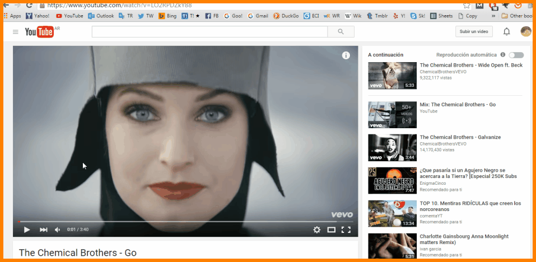The image size is (536, 262).
Task: Toggle the Reproducción automática switch
Action: (516, 55)
